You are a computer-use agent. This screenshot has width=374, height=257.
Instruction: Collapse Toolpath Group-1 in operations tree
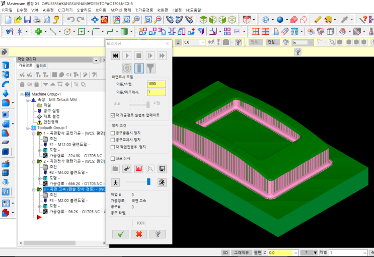(27, 128)
